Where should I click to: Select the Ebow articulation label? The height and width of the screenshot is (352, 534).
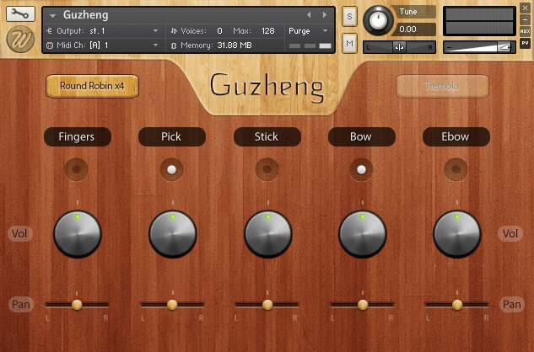point(456,136)
